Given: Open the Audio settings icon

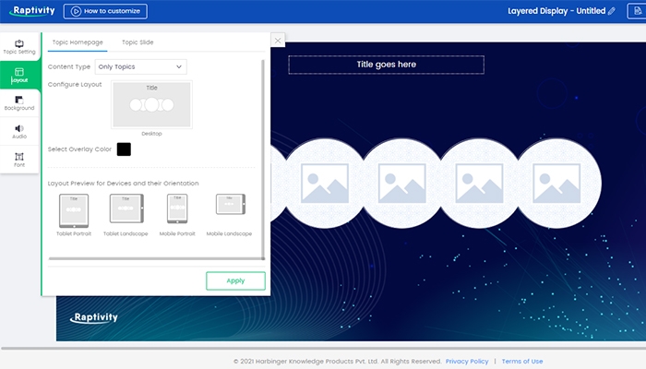Looking at the screenshot, I should pyautogui.click(x=19, y=131).
